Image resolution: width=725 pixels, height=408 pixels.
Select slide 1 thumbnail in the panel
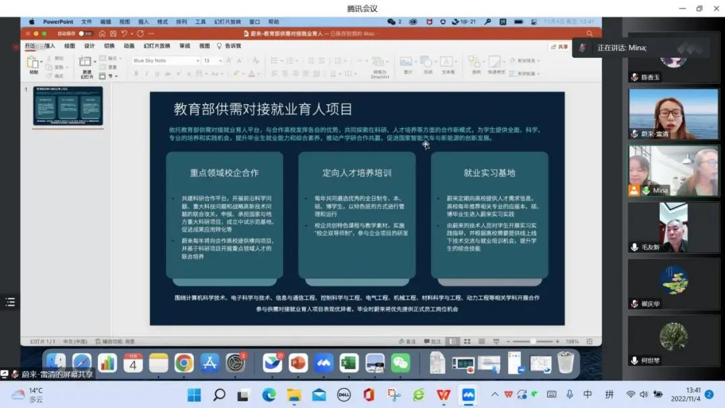[68, 105]
